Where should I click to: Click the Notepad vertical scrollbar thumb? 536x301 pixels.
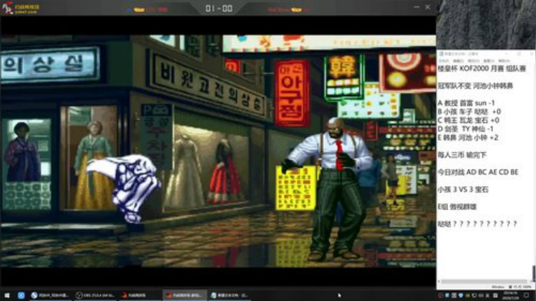534,273
